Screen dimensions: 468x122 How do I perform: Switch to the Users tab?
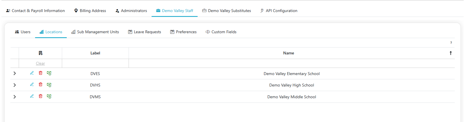tap(23, 32)
